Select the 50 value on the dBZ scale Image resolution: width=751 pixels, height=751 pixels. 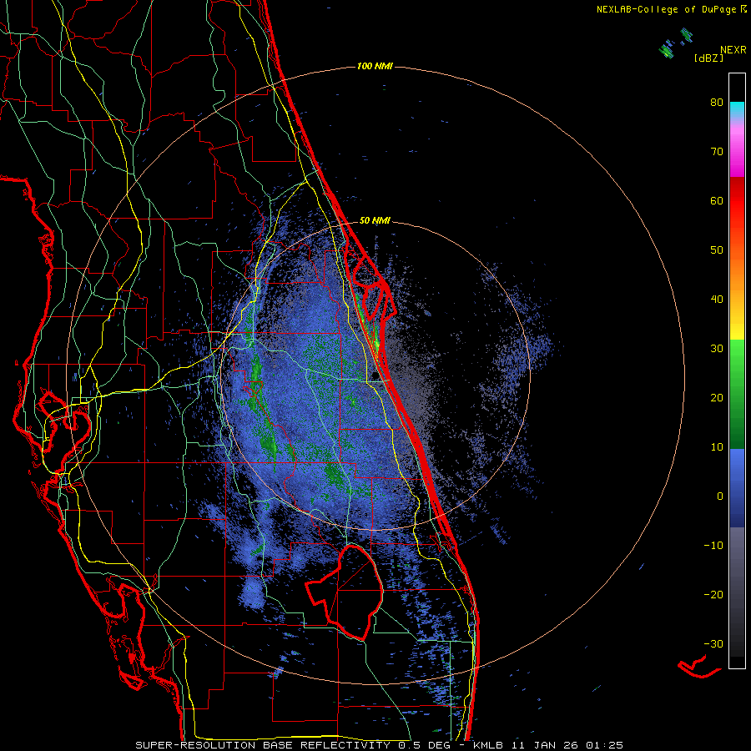click(717, 250)
